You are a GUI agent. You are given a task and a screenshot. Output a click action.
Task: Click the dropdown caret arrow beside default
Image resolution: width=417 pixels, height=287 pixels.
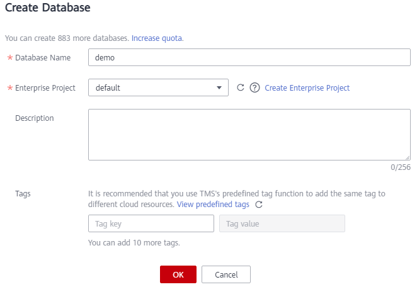219,87
